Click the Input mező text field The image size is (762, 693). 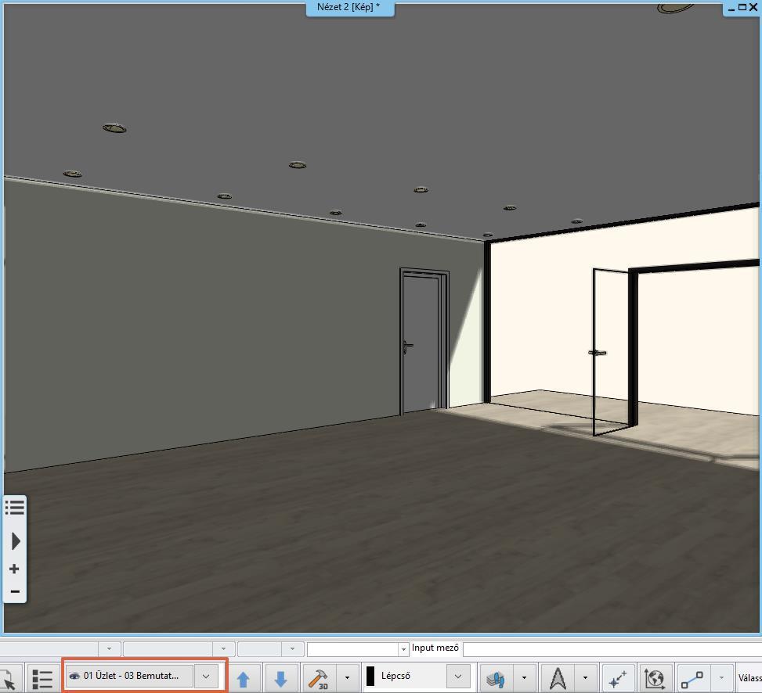click(x=612, y=649)
